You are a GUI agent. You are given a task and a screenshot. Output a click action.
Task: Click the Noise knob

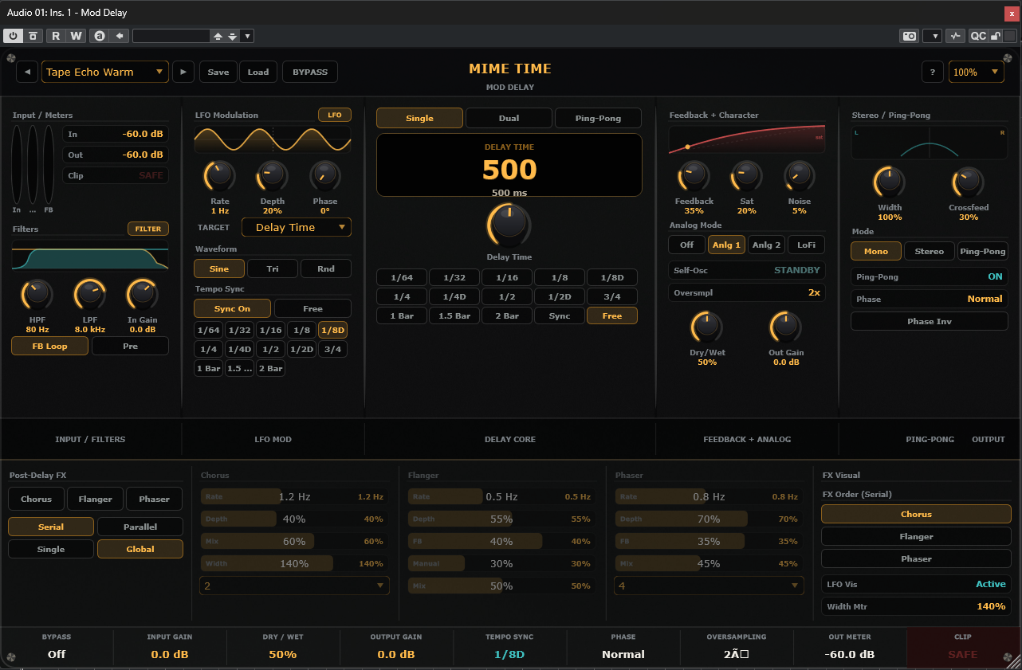click(x=800, y=175)
